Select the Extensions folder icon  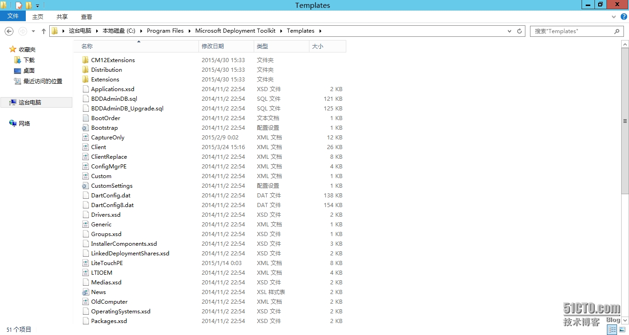click(85, 79)
